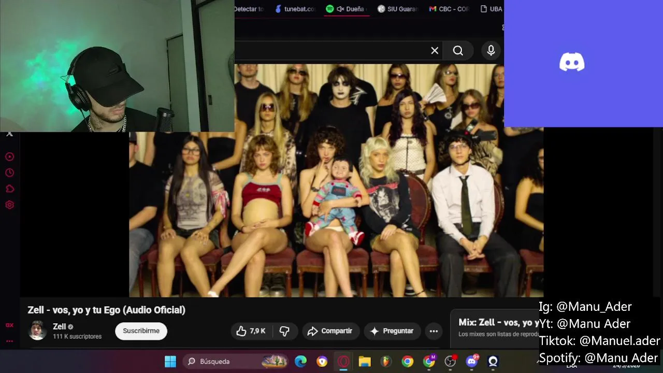Image resolution: width=663 pixels, height=373 pixels.
Task: Switch to the Gmail CBC tab
Action: [450, 9]
